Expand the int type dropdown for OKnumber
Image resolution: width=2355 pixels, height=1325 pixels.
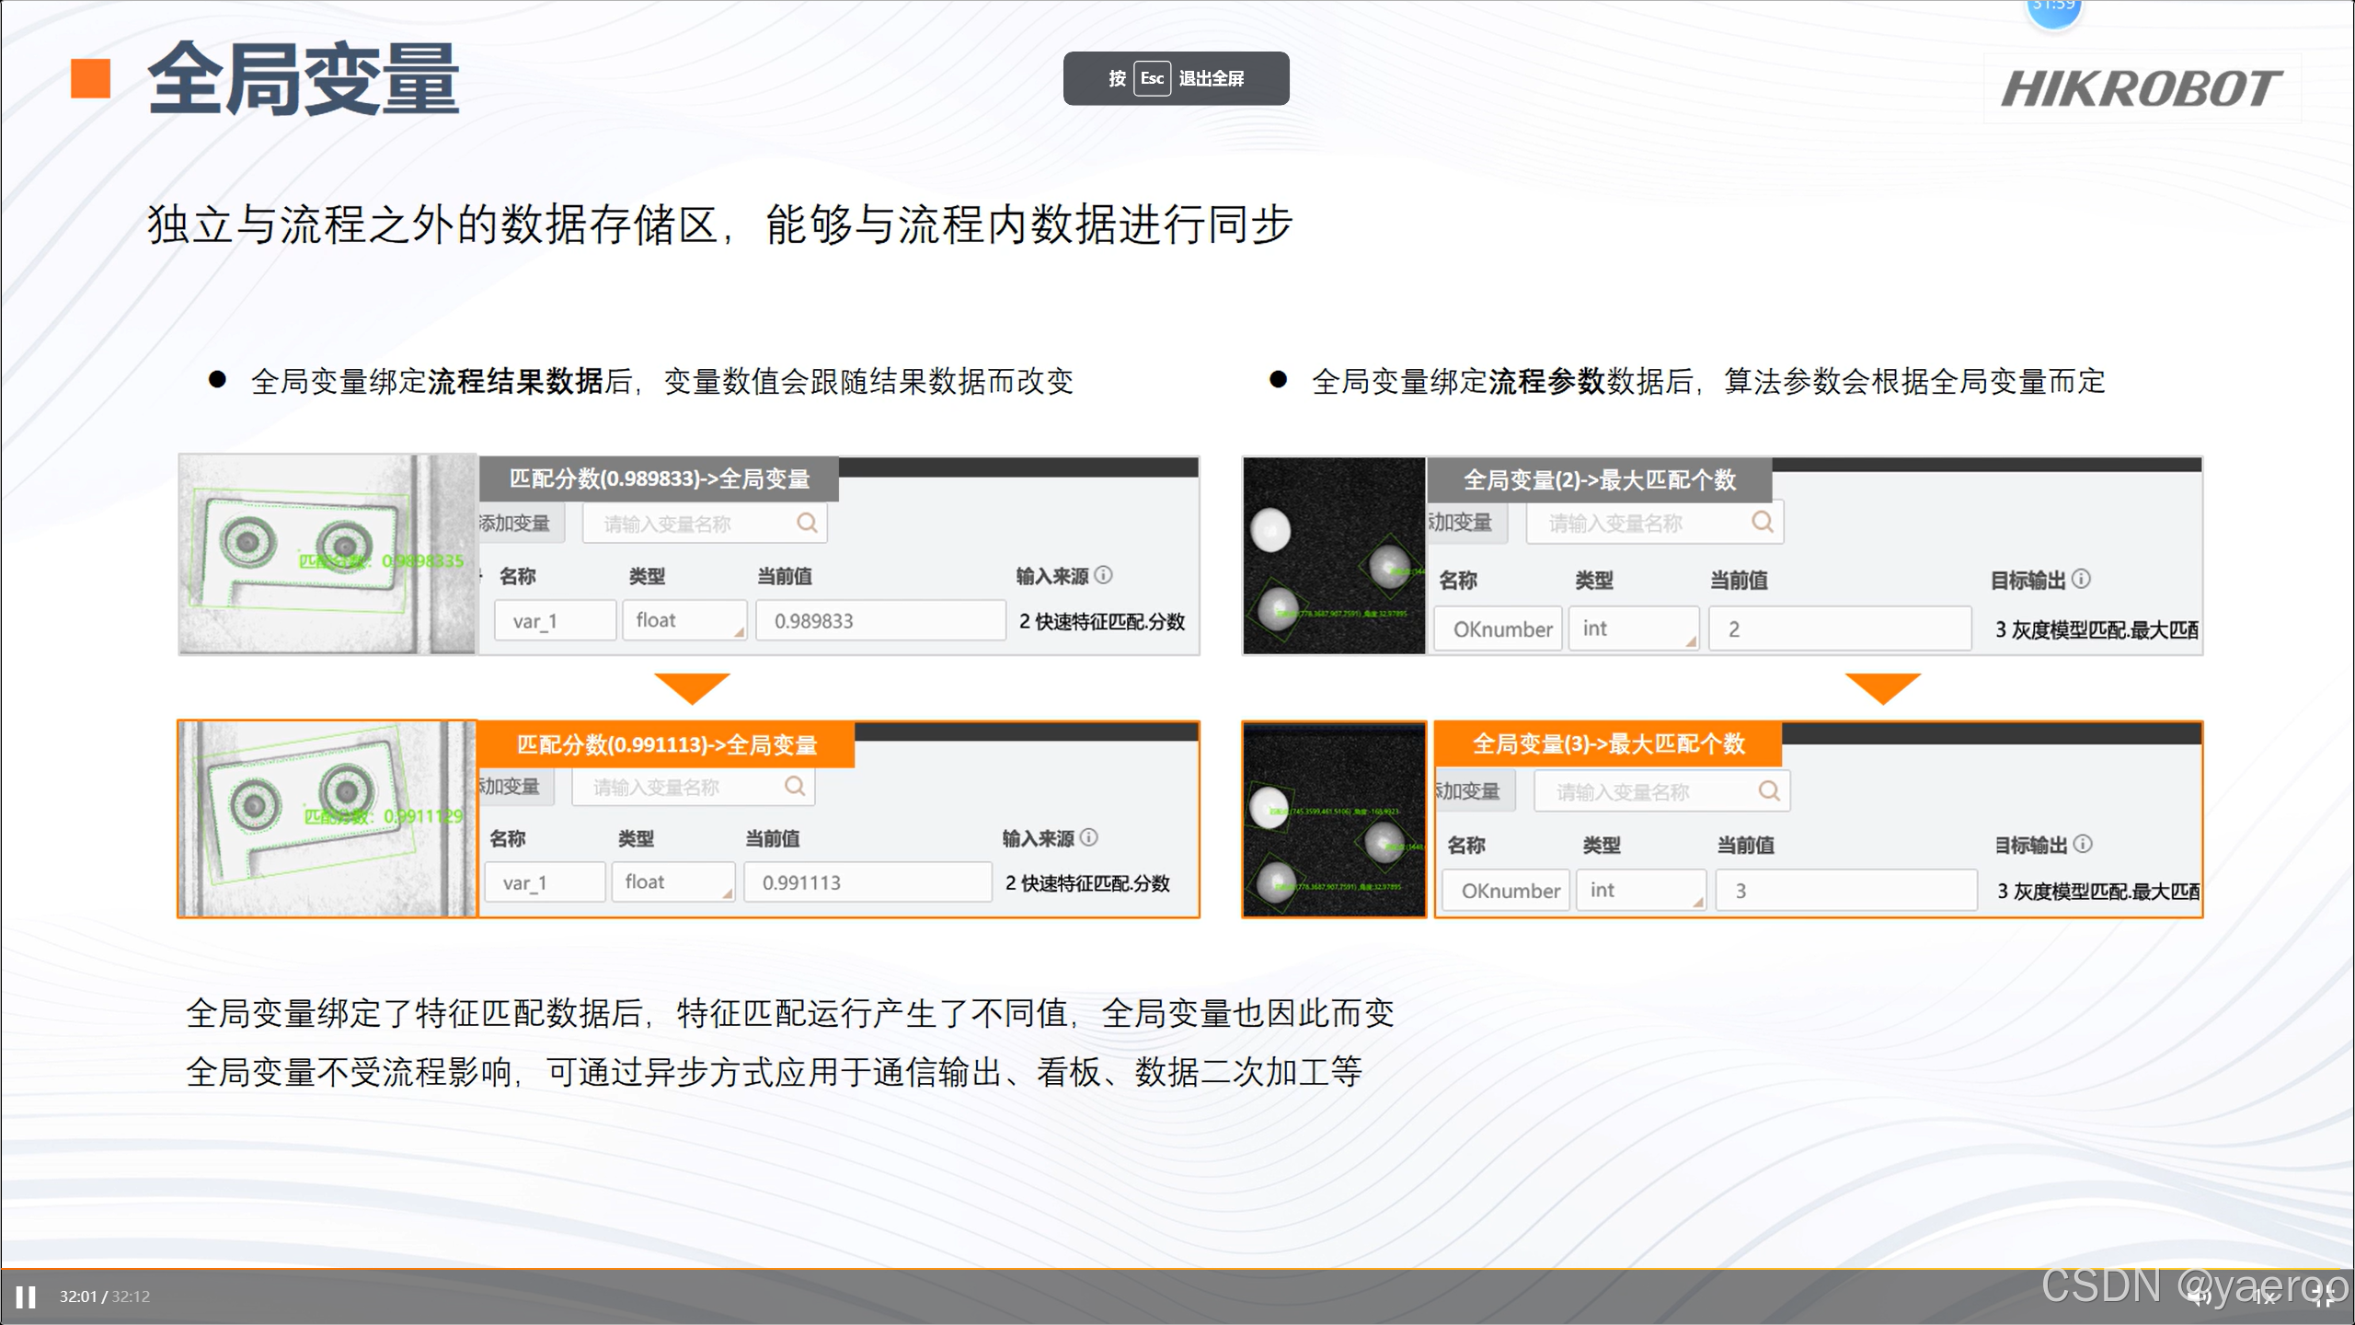[1634, 628]
